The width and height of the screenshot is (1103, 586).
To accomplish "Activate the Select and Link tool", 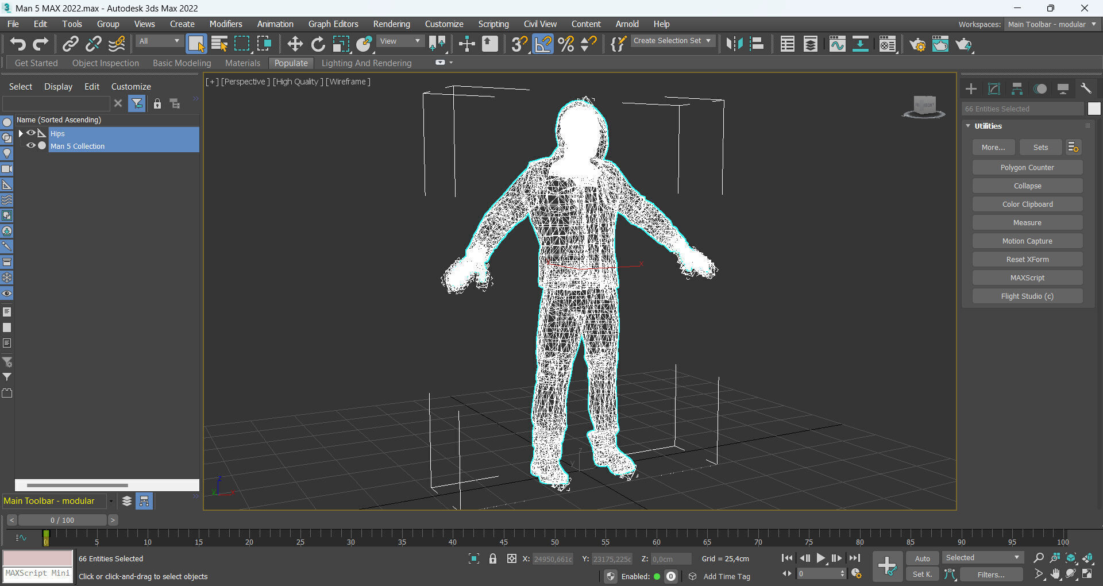I will tap(71, 44).
